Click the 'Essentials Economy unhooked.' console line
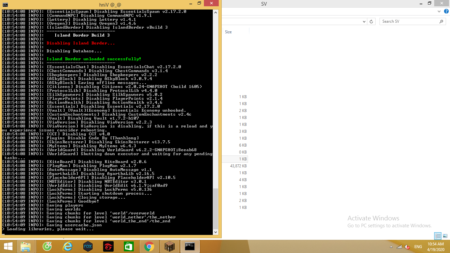450x253 pixels. [x=149, y=110]
